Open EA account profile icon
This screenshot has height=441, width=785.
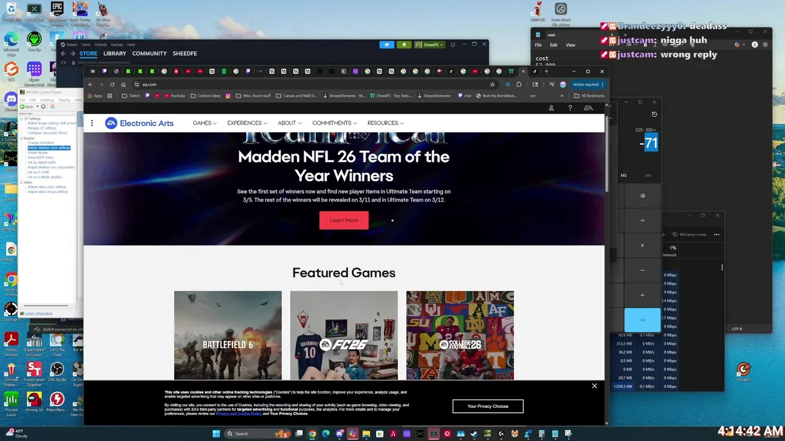551,108
